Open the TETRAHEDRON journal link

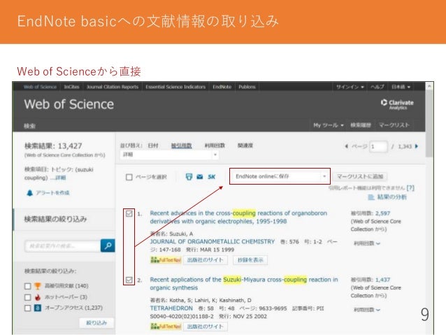pyautogui.click(x=171, y=308)
